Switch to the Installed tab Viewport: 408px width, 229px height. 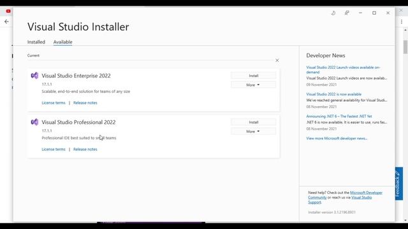36,42
